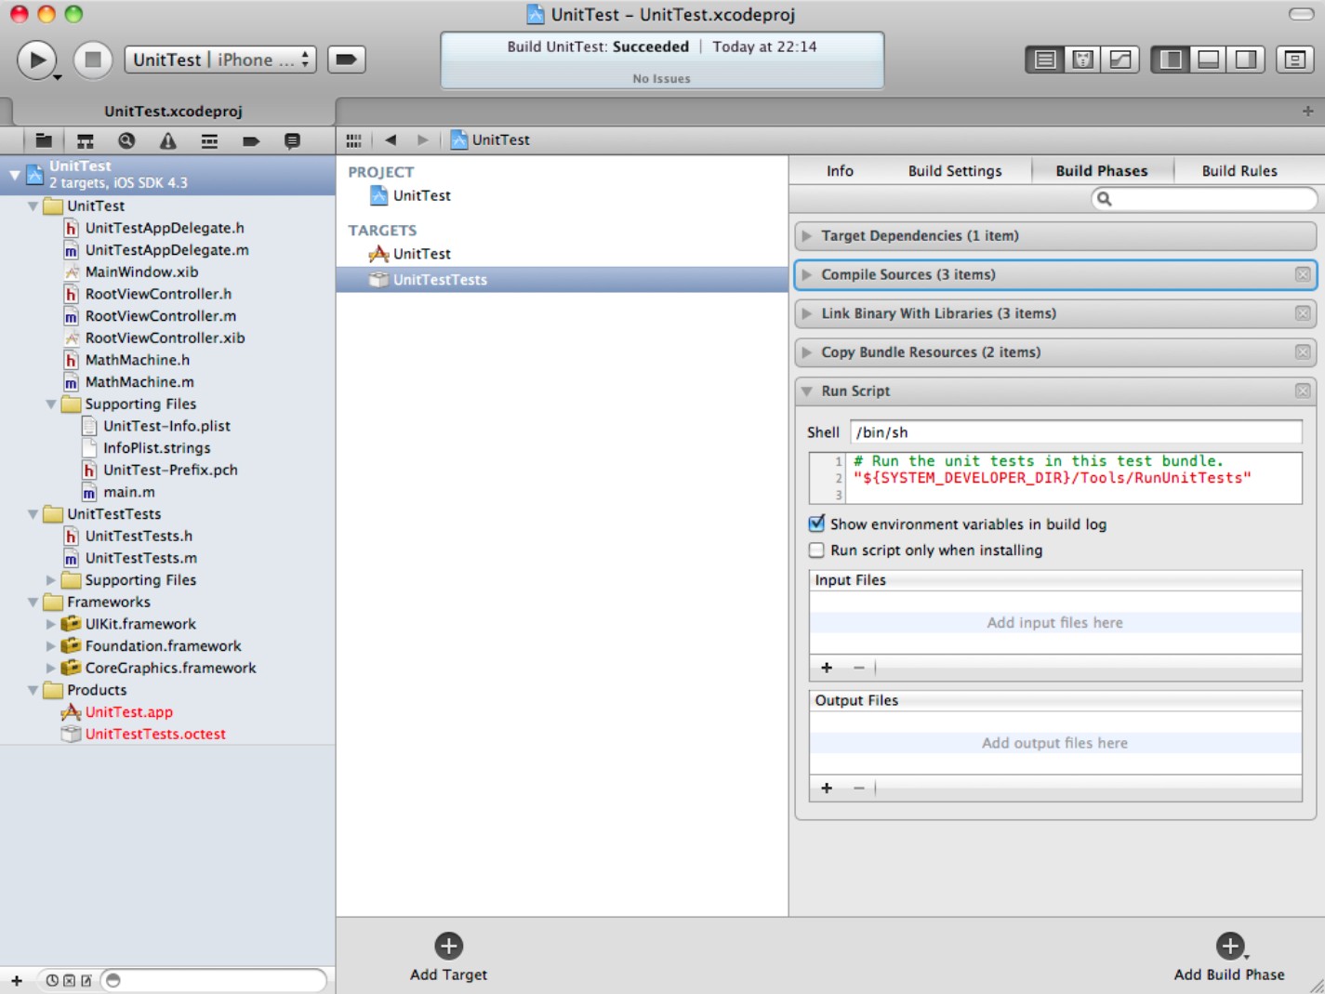The width and height of the screenshot is (1325, 994).
Task: Toggle the Debug area visibility
Action: (x=1209, y=60)
